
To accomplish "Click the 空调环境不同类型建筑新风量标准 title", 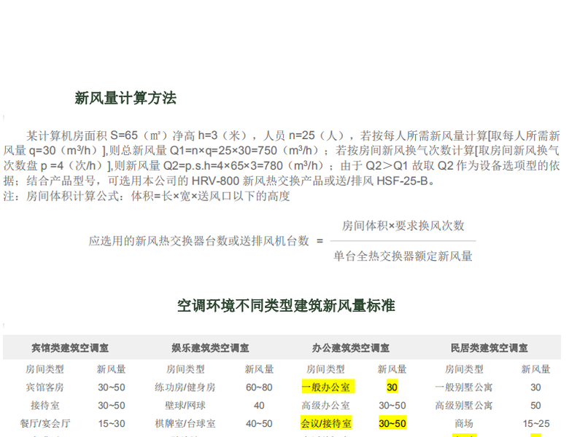I will tap(286, 305).
